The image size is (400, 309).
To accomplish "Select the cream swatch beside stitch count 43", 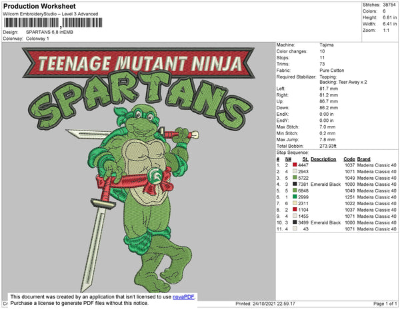I will pos(295,229).
